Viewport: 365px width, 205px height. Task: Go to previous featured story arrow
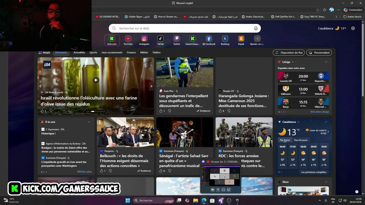[40, 86]
